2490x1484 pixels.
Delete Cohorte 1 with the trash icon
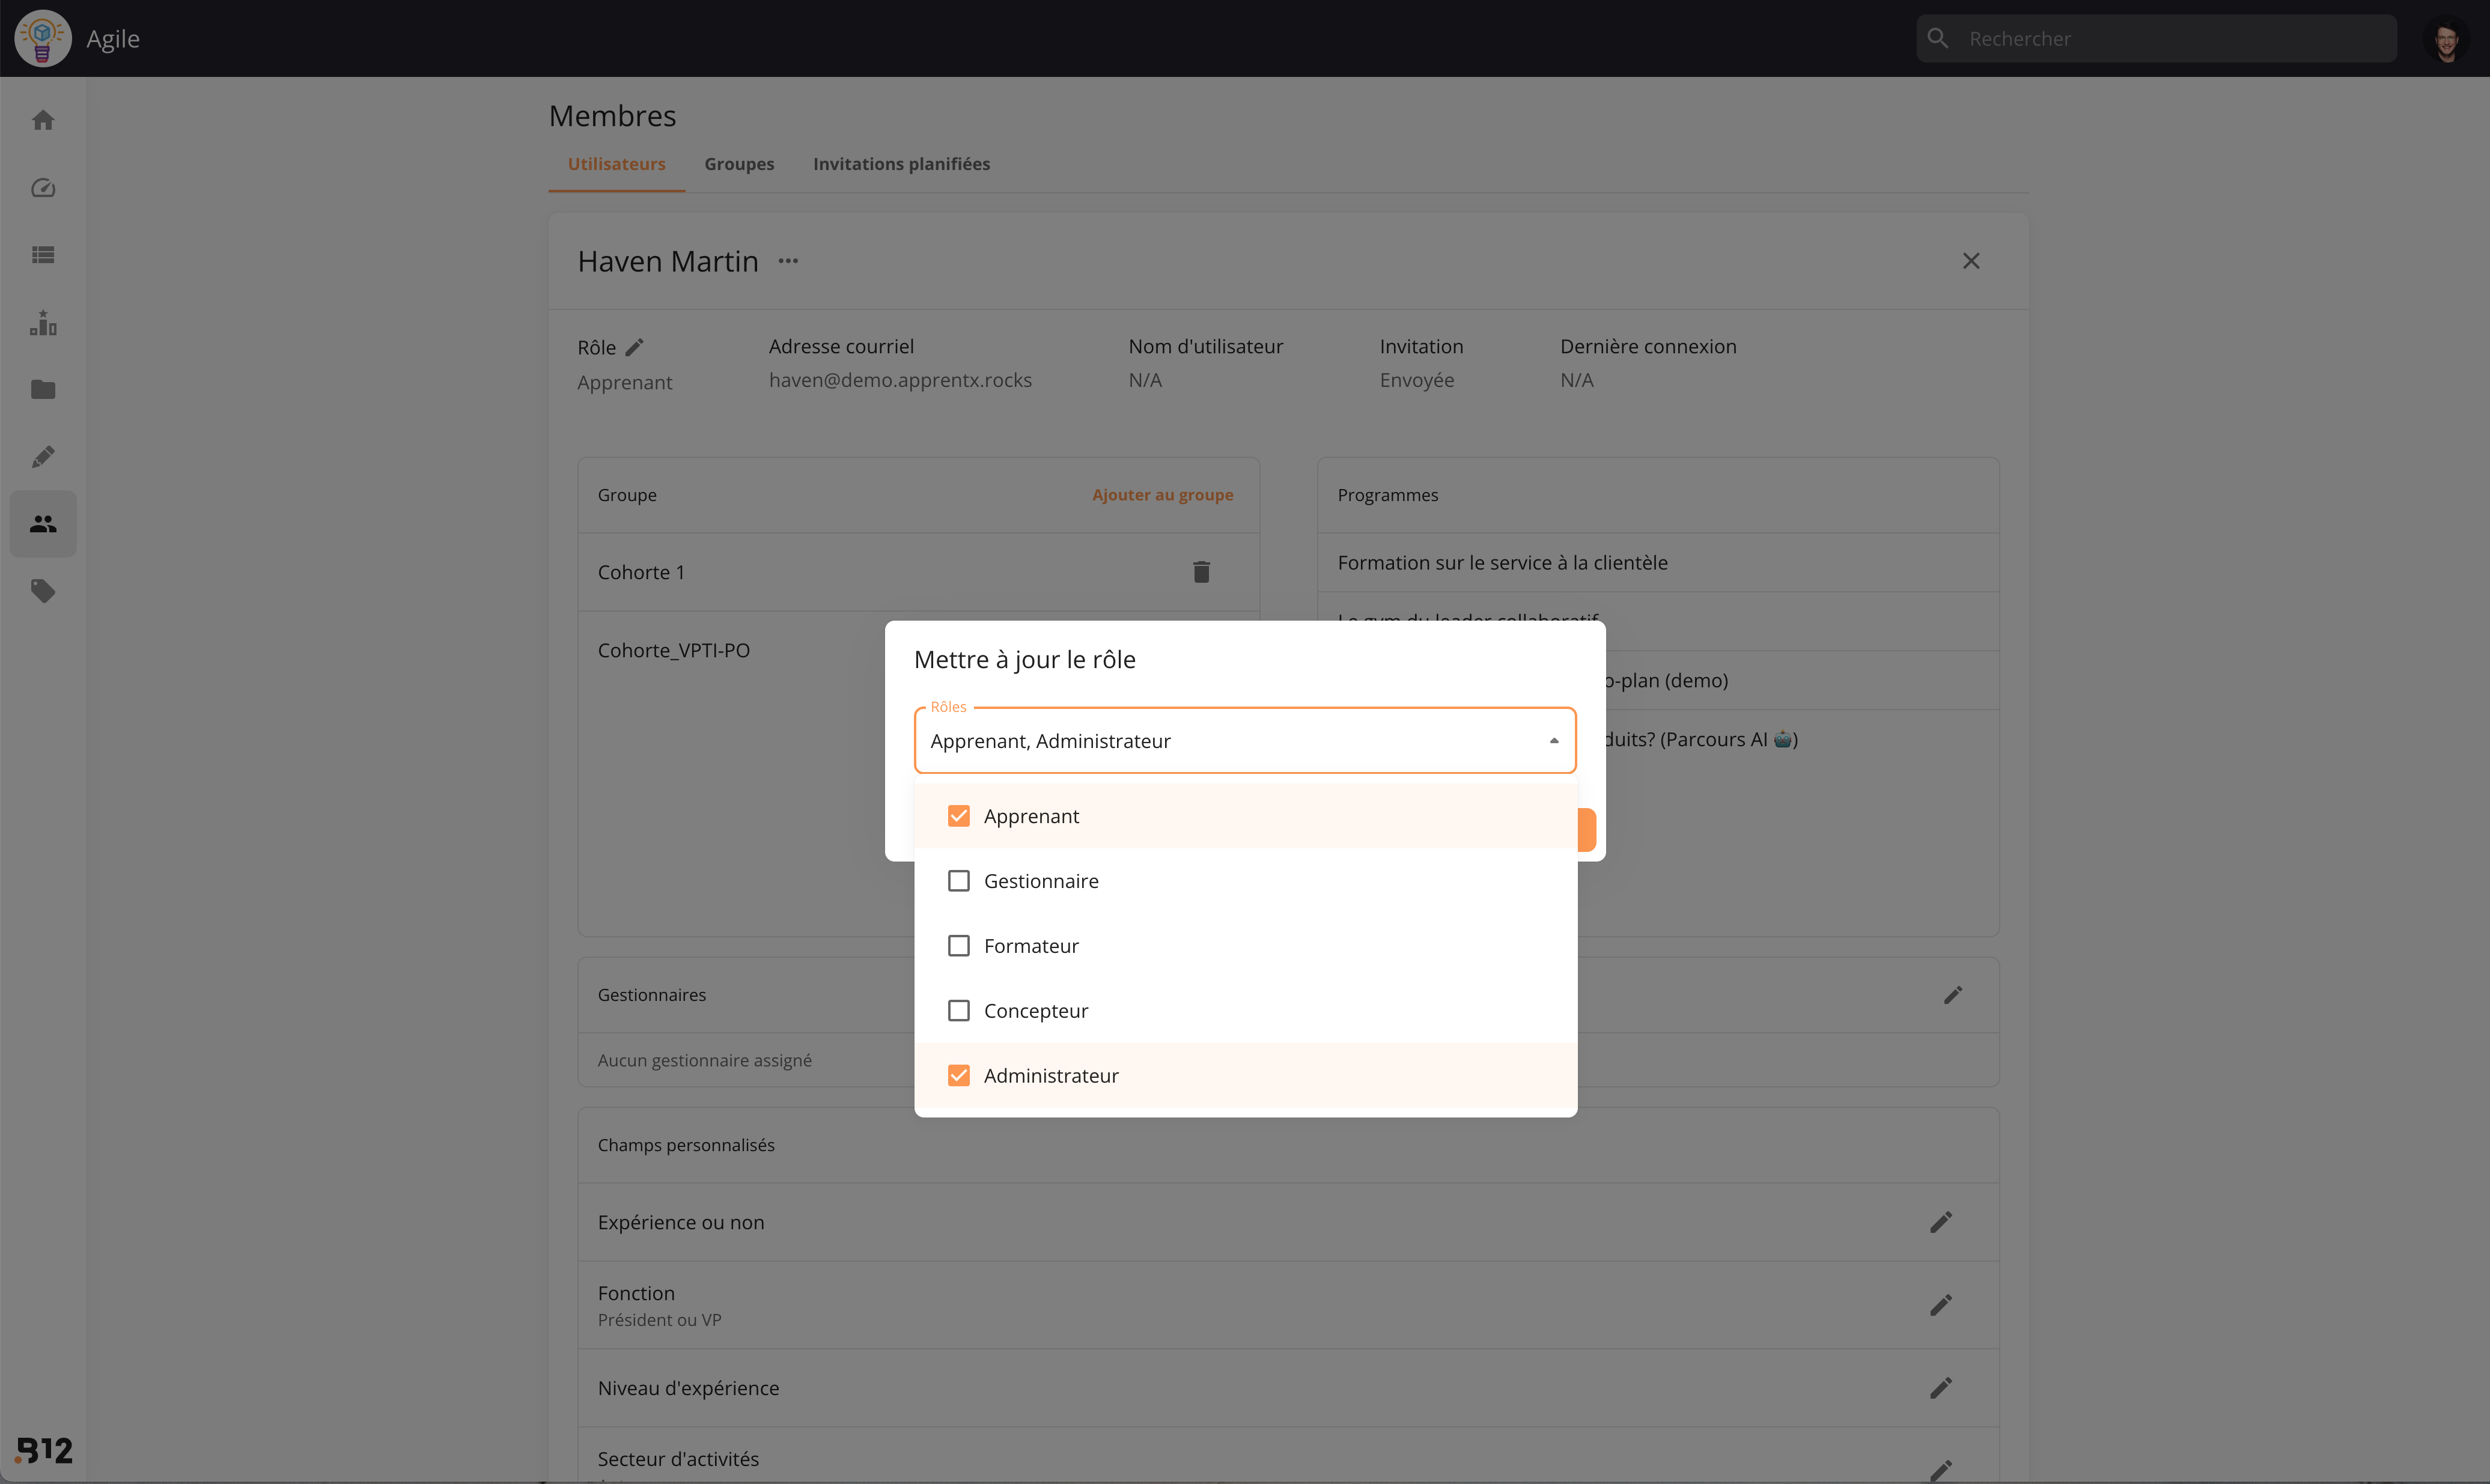1201,572
